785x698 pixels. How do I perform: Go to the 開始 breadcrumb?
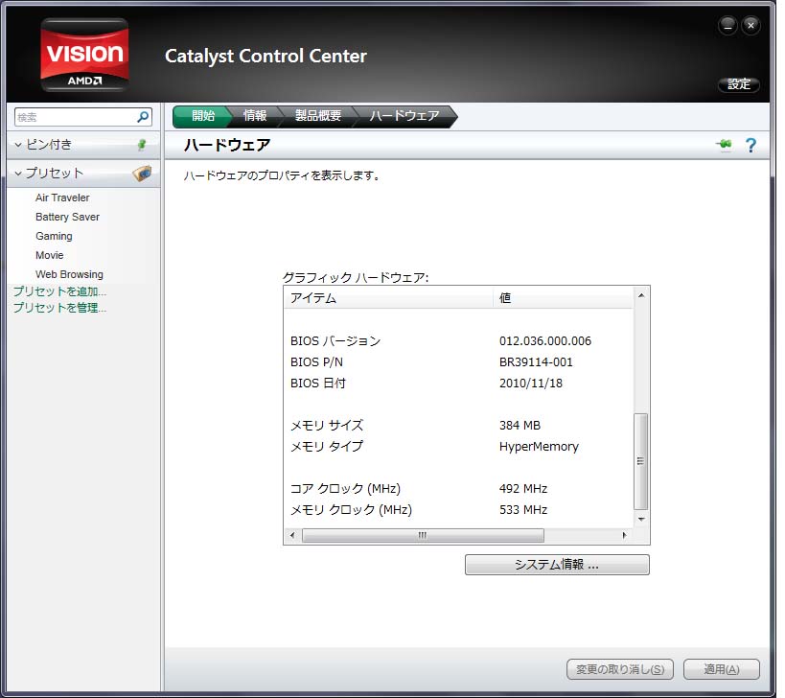pyautogui.click(x=203, y=116)
